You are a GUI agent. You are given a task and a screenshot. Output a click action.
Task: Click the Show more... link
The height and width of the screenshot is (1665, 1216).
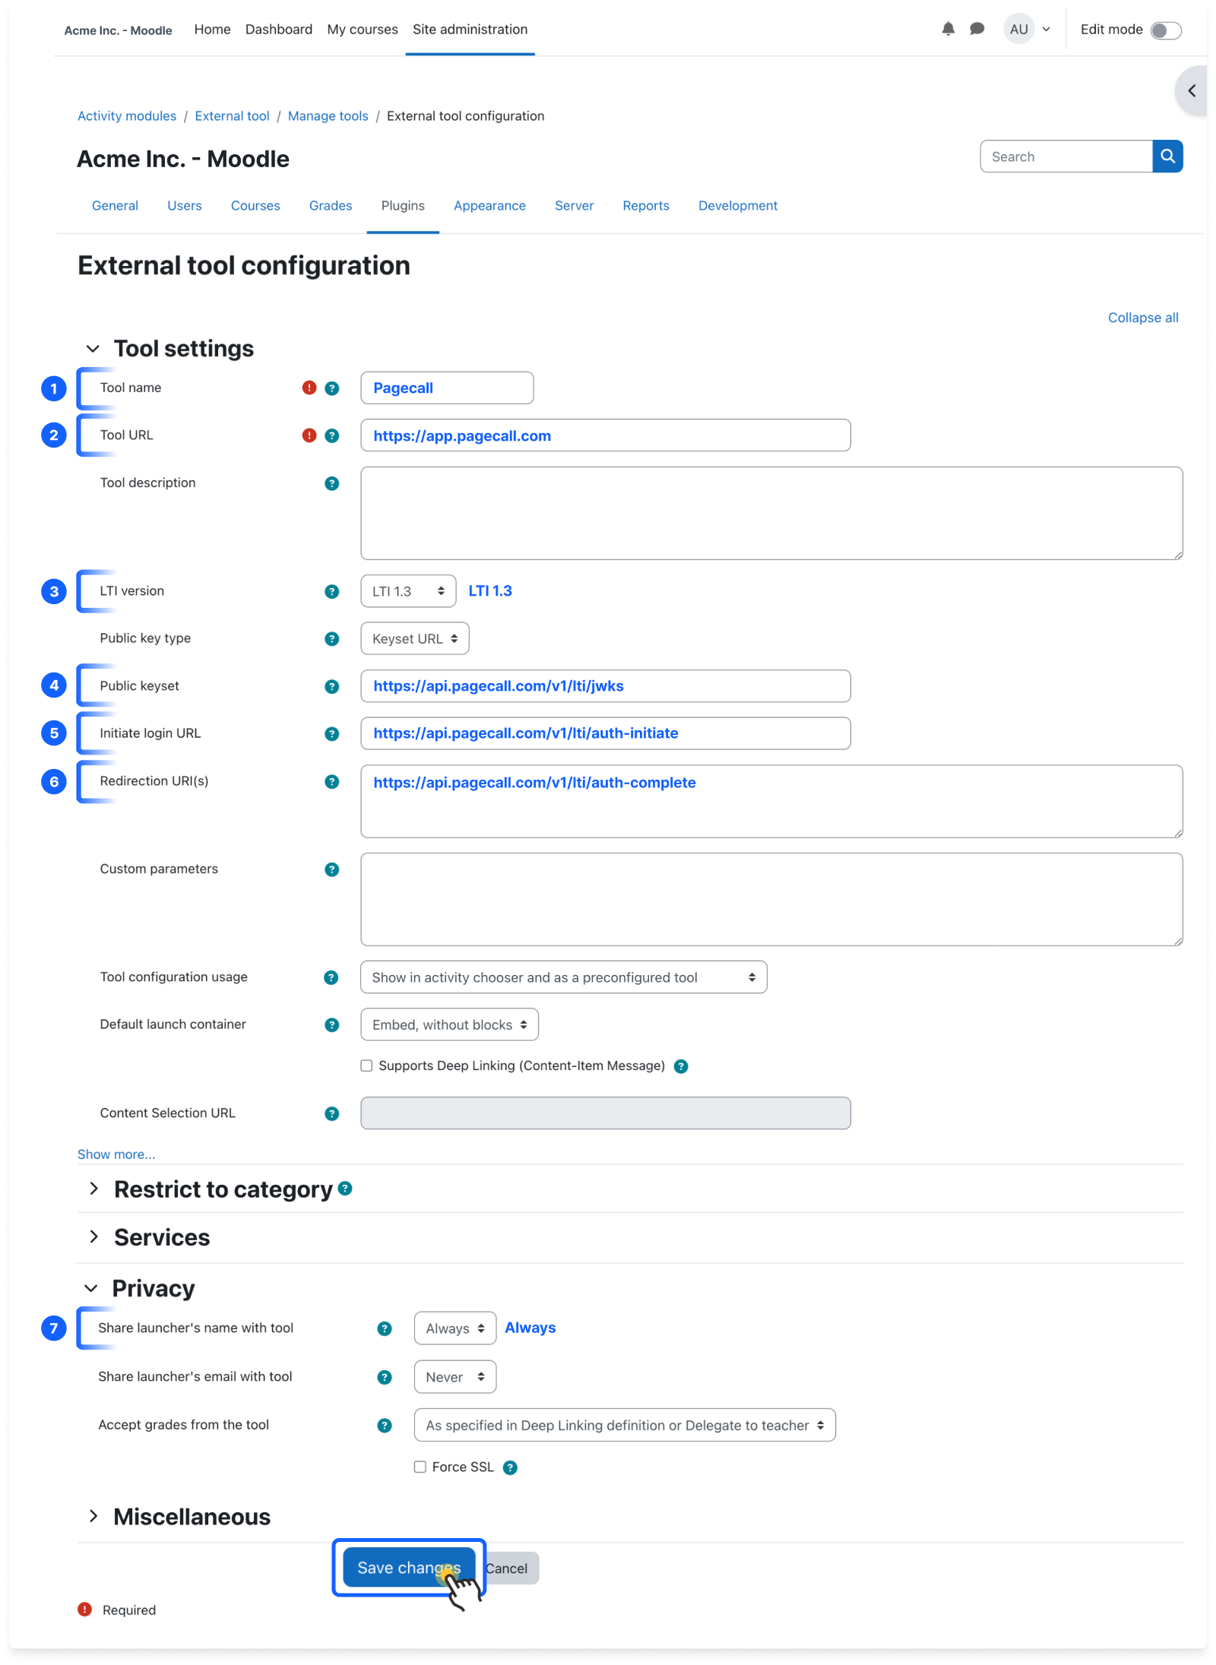116,1154
